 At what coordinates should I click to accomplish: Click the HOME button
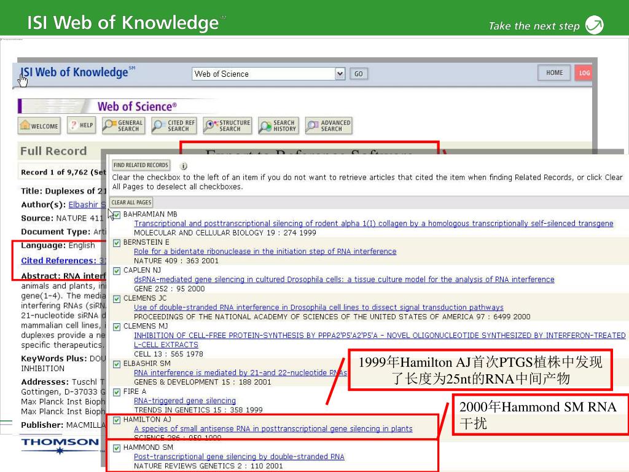pyautogui.click(x=555, y=73)
